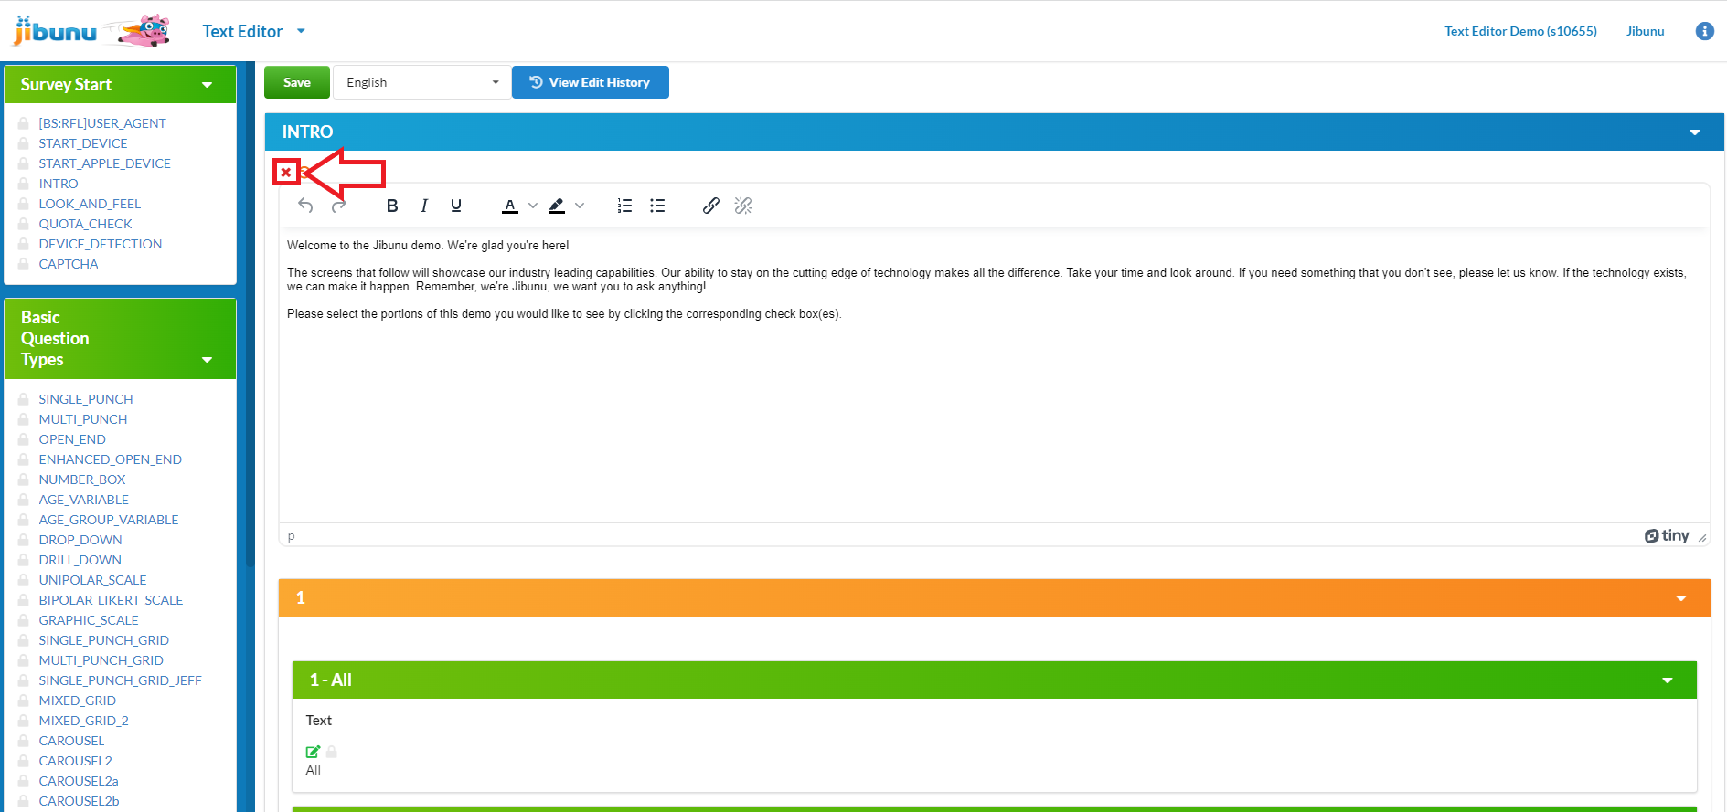The width and height of the screenshot is (1727, 812).
Task: Apply the black text color swatch
Action: coord(510,206)
